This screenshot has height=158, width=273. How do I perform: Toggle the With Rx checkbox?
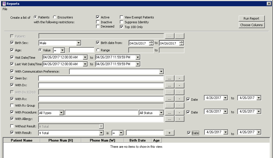[12, 99]
